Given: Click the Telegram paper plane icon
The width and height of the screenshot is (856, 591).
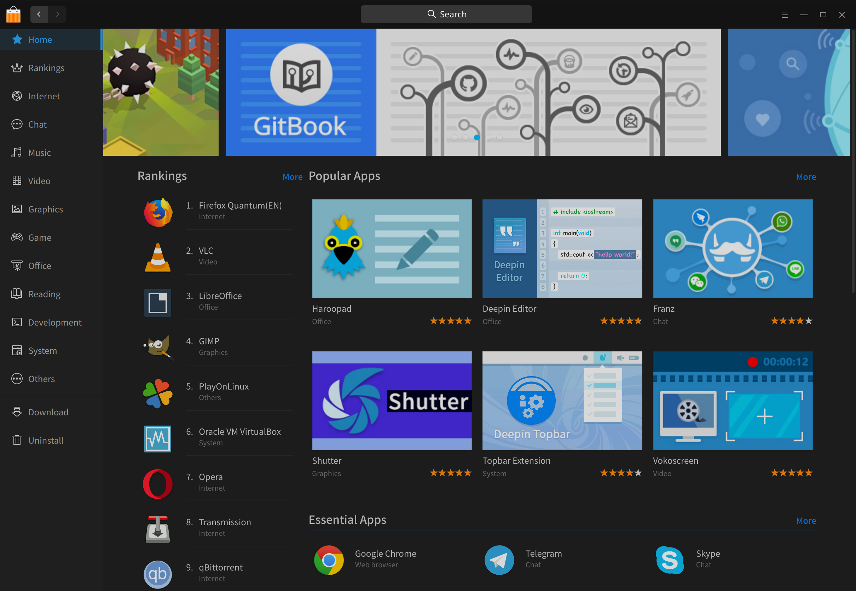Looking at the screenshot, I should click(499, 560).
